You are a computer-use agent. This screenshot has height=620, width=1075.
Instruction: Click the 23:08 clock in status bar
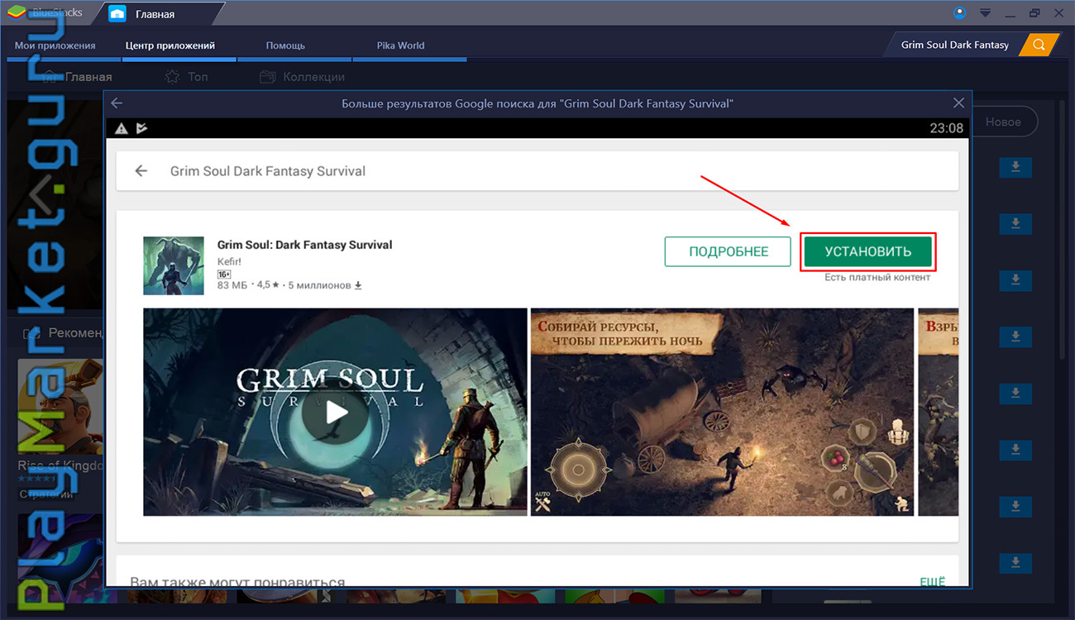pos(947,128)
